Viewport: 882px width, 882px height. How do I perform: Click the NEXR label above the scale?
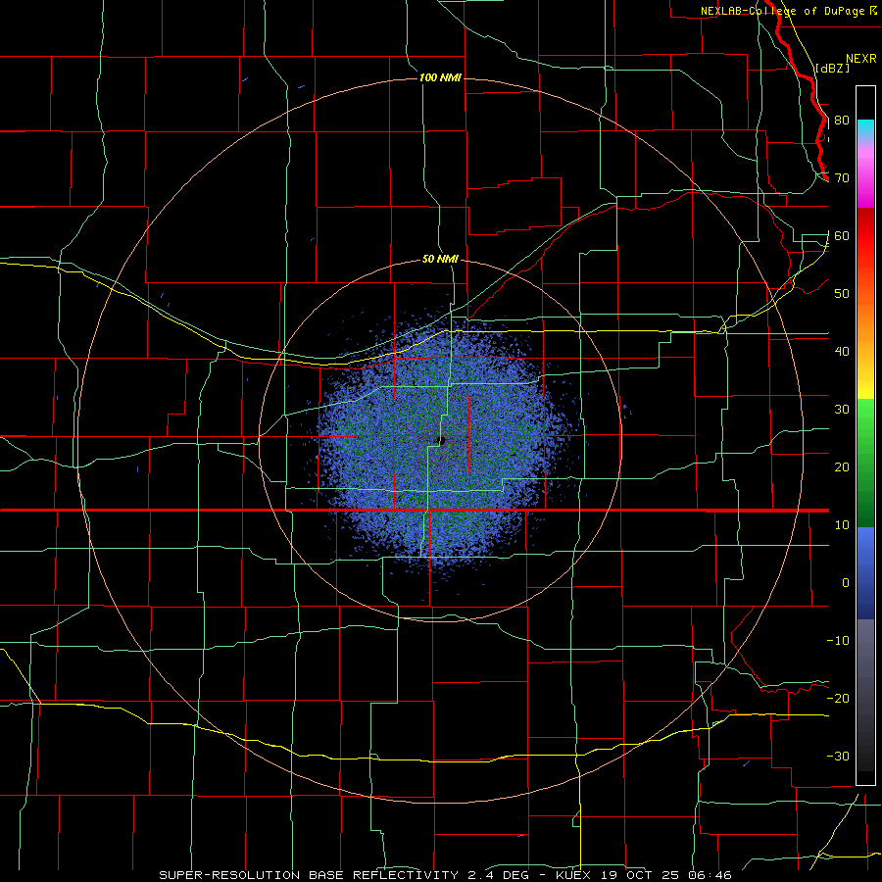(x=861, y=59)
